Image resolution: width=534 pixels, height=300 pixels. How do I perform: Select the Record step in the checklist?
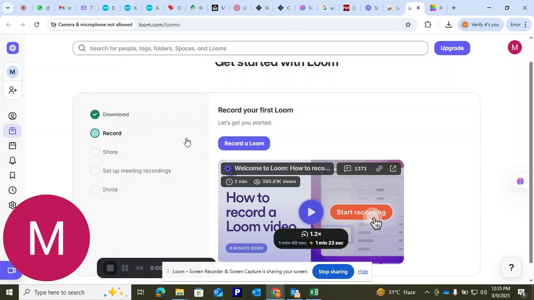tap(106, 133)
